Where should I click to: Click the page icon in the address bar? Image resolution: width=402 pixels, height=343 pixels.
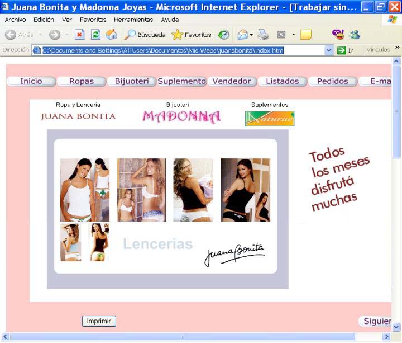37,50
